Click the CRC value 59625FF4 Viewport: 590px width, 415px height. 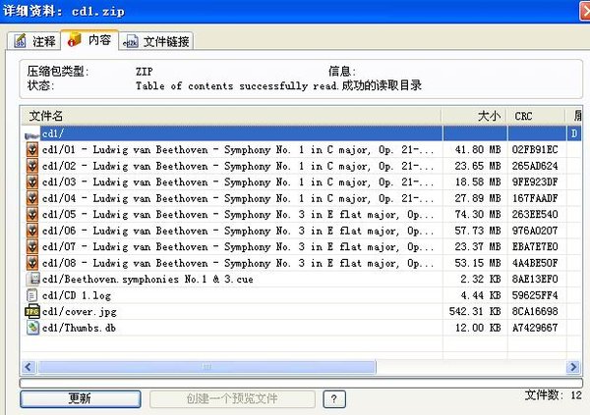pyautogui.click(x=535, y=295)
